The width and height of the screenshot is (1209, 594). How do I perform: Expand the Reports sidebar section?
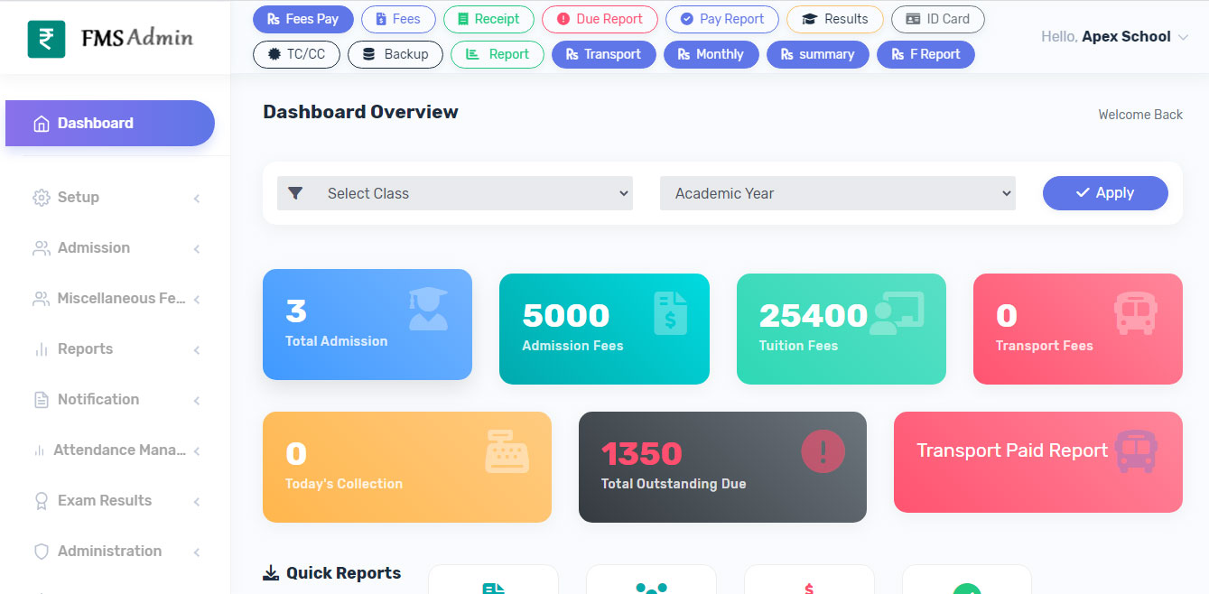(x=116, y=349)
